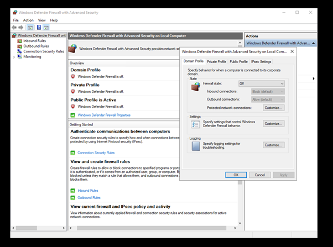Click the center pane scroll down arrow
The height and width of the screenshot is (247, 333).
coord(240,223)
